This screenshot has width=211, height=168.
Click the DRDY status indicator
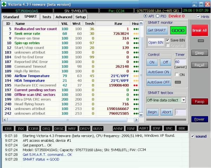[x=85, y=128]
